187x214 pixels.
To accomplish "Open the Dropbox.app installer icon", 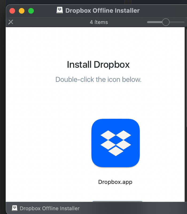I will [116, 143].
